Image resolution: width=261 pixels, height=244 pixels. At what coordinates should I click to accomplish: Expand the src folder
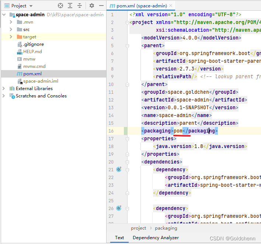coord(11,30)
